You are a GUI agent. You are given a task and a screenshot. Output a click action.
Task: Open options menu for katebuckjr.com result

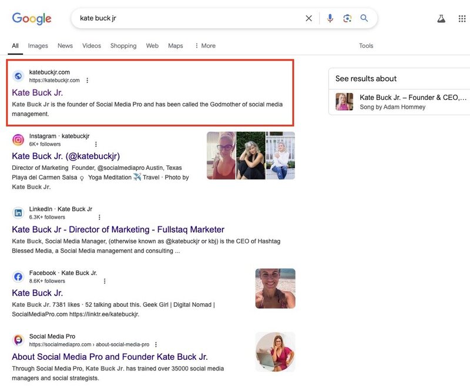87,81
